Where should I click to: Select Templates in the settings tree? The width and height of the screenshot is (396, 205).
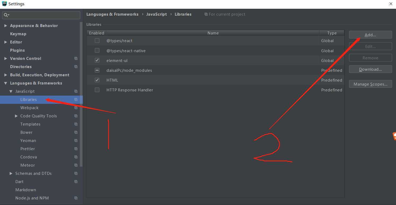[x=30, y=124]
